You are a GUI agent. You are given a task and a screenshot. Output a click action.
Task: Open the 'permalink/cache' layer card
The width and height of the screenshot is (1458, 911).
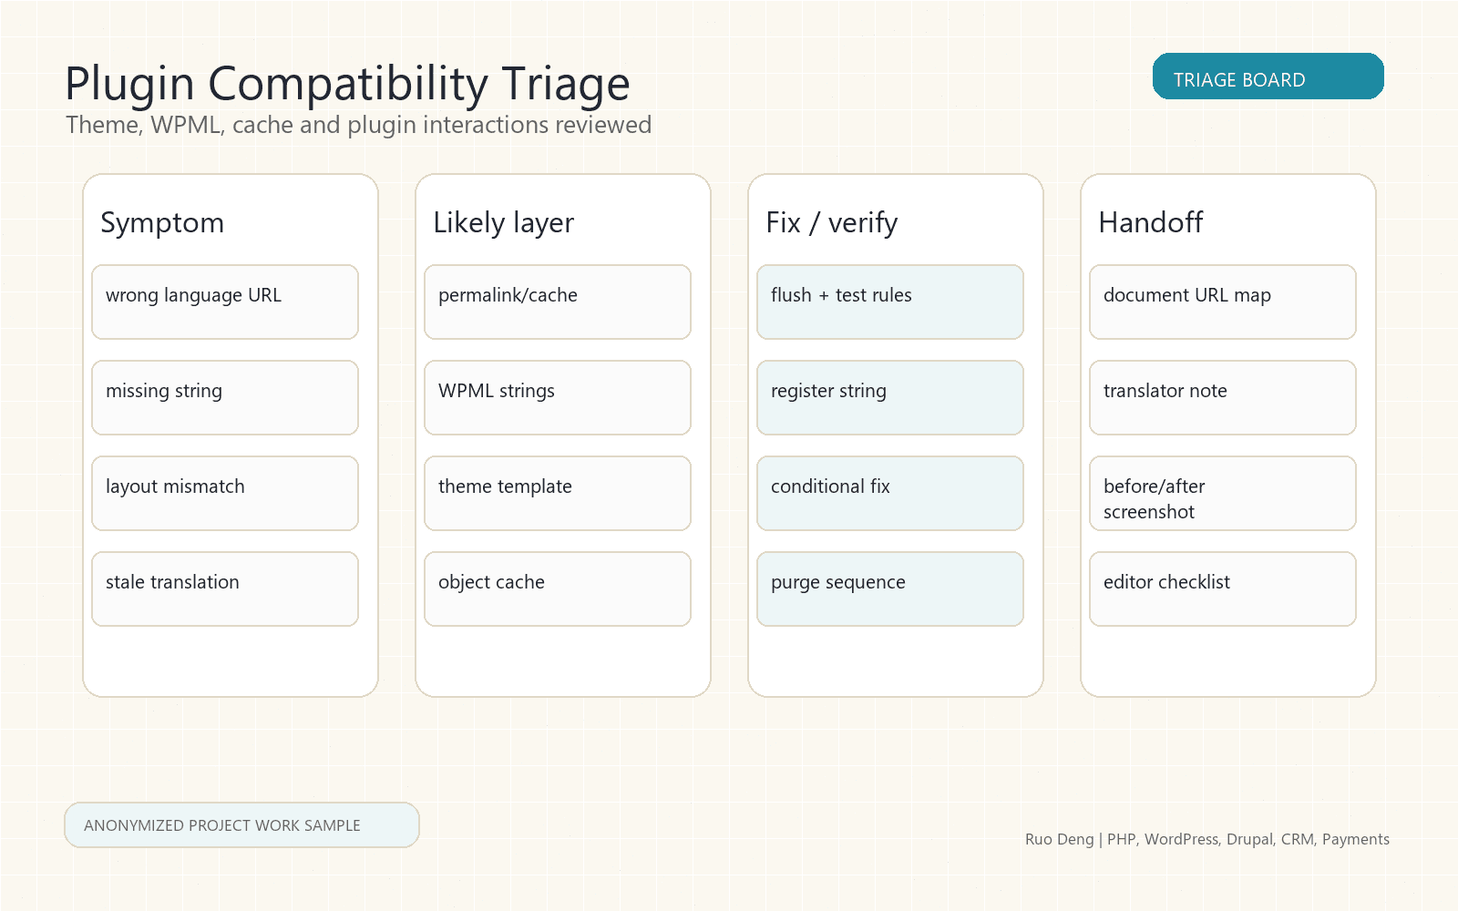pos(558,302)
